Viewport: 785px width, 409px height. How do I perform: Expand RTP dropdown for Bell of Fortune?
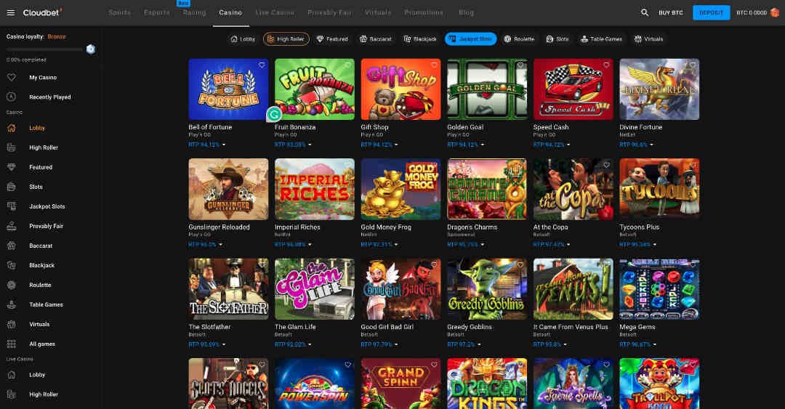tap(224, 145)
